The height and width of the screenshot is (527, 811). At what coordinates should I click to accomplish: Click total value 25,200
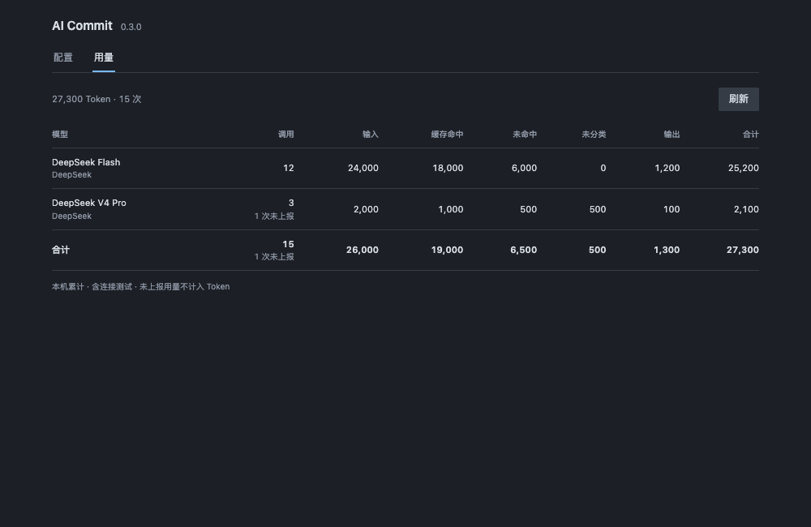pos(743,168)
